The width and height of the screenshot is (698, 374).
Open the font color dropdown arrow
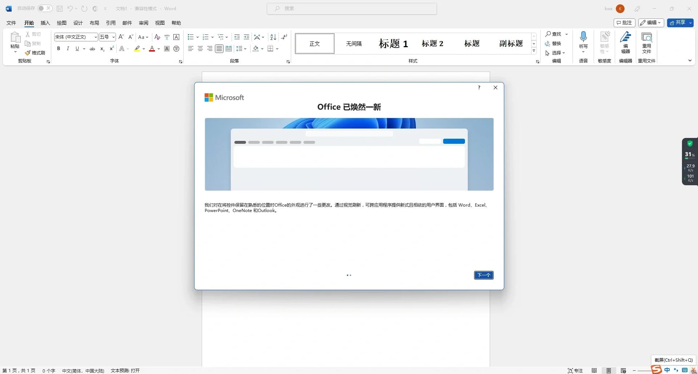tap(159, 49)
